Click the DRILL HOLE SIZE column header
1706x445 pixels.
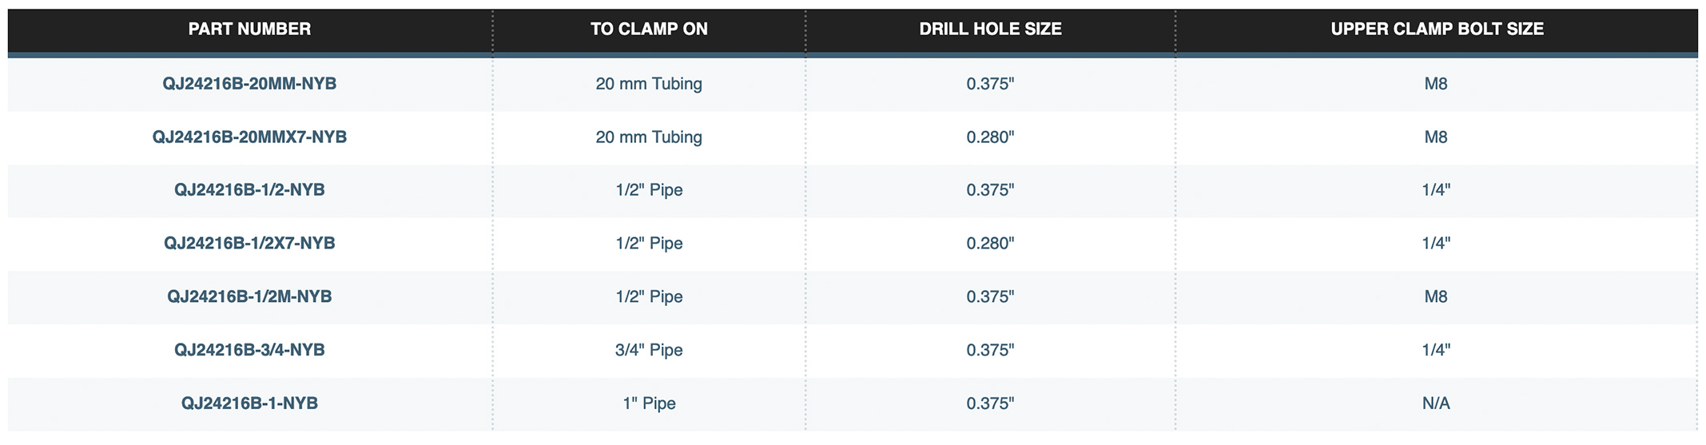pos(990,30)
